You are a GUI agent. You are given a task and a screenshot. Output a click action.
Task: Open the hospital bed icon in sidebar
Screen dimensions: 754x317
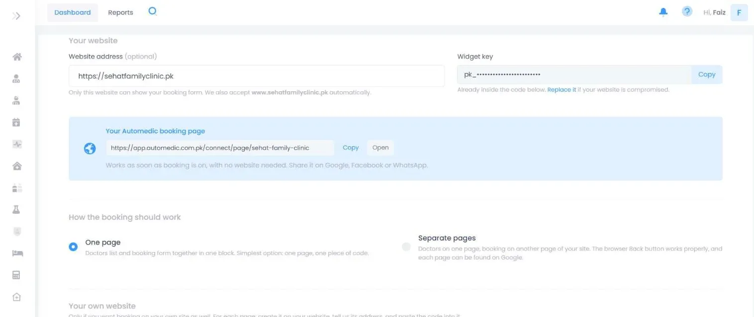click(17, 254)
